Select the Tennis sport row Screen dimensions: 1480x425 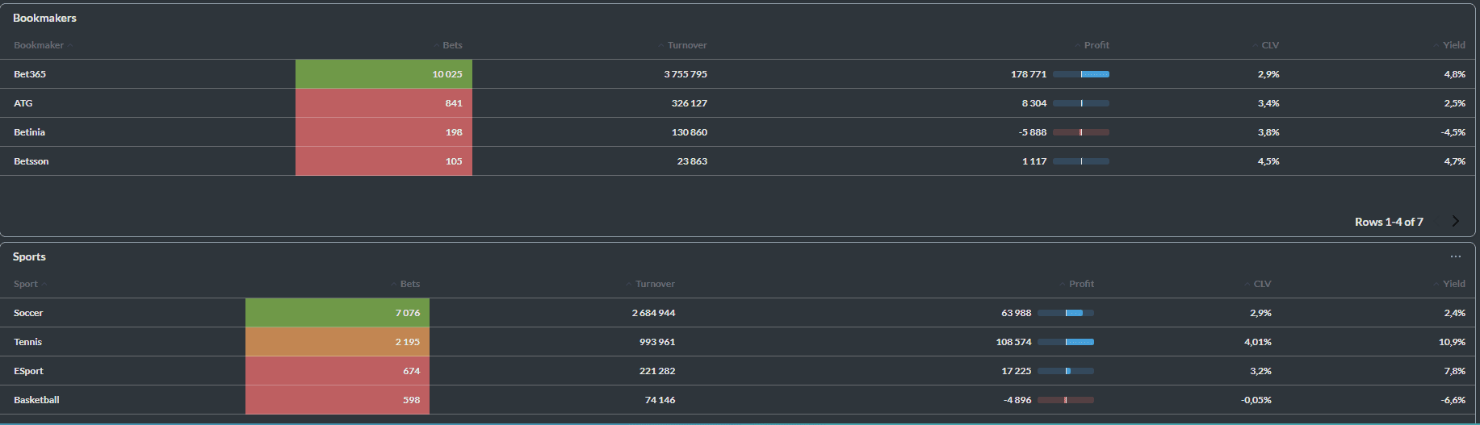coord(27,342)
